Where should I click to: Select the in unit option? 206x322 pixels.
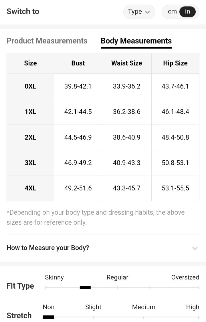click(187, 12)
